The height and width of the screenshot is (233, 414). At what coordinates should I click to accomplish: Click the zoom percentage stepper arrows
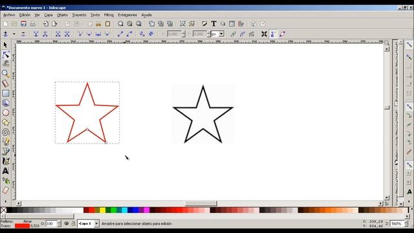point(407,224)
